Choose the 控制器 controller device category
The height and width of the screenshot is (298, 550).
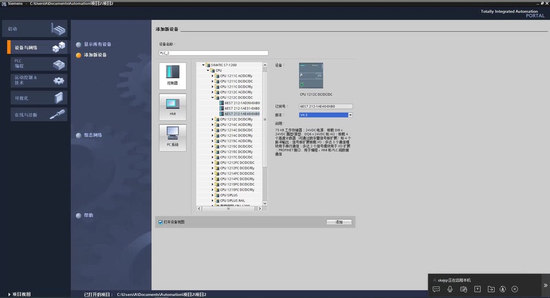pyautogui.click(x=173, y=76)
